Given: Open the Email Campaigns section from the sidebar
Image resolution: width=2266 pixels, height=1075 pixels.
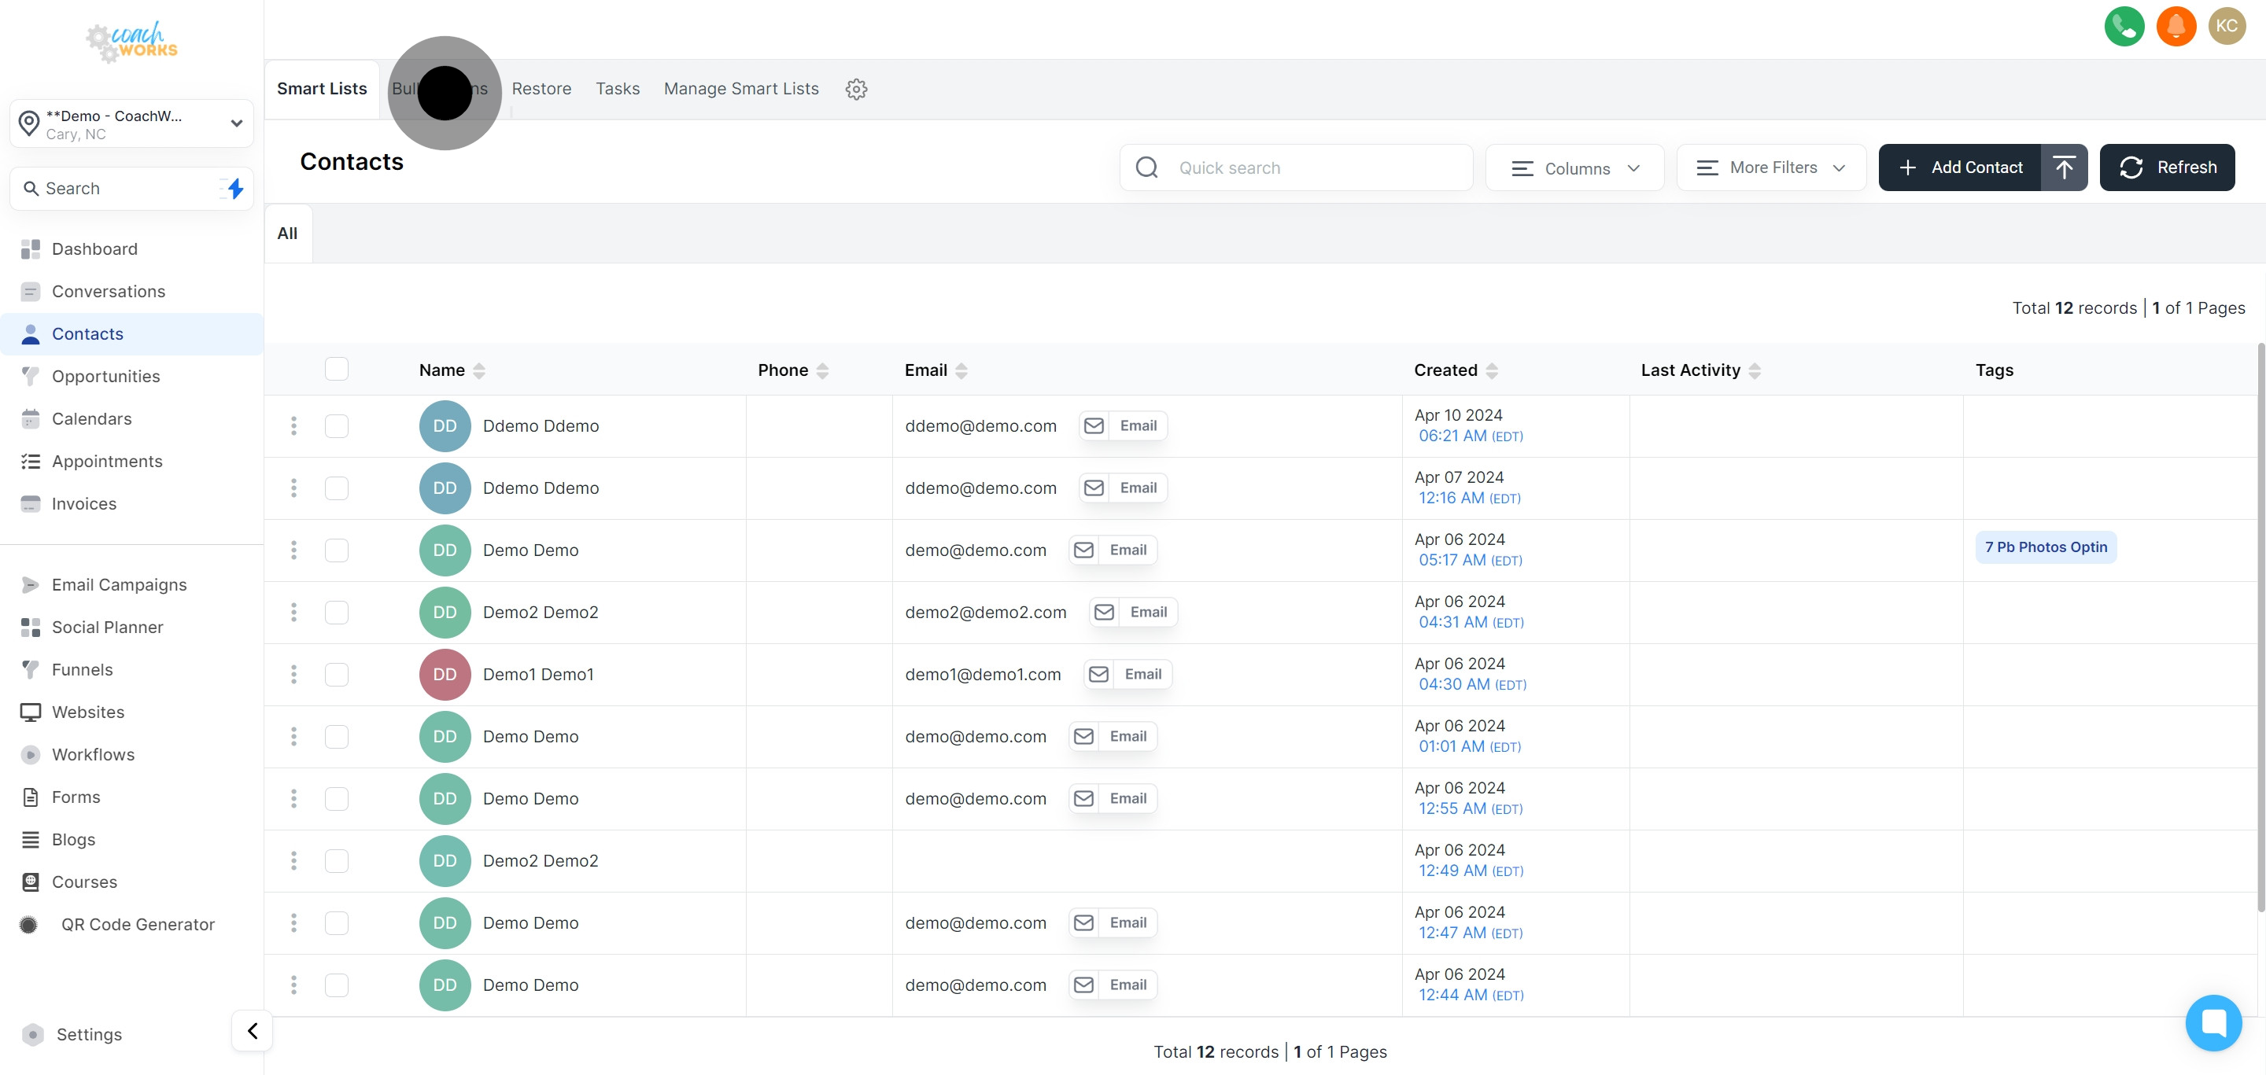Looking at the screenshot, I should (119, 584).
